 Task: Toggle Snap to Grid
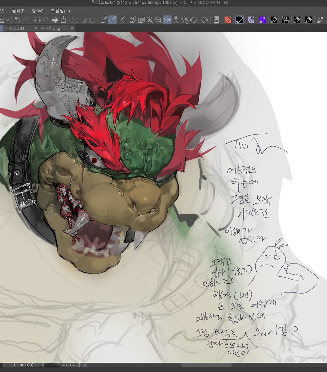(122, 20)
